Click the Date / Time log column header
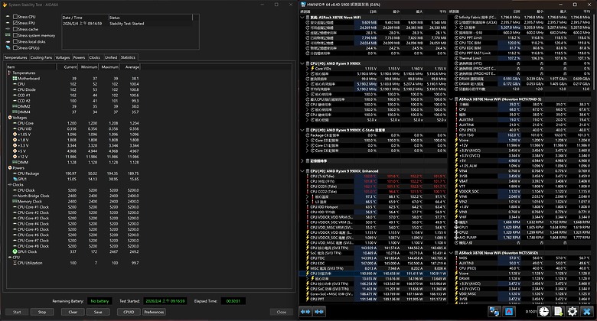Image resolution: width=597 pixels, height=321 pixels. tap(85, 18)
